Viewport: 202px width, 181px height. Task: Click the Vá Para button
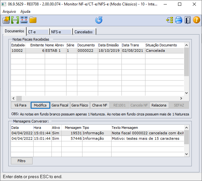(20, 105)
